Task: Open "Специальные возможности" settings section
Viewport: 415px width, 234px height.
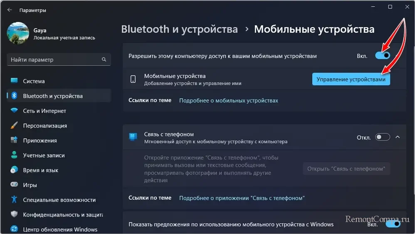Action: pyautogui.click(x=59, y=200)
